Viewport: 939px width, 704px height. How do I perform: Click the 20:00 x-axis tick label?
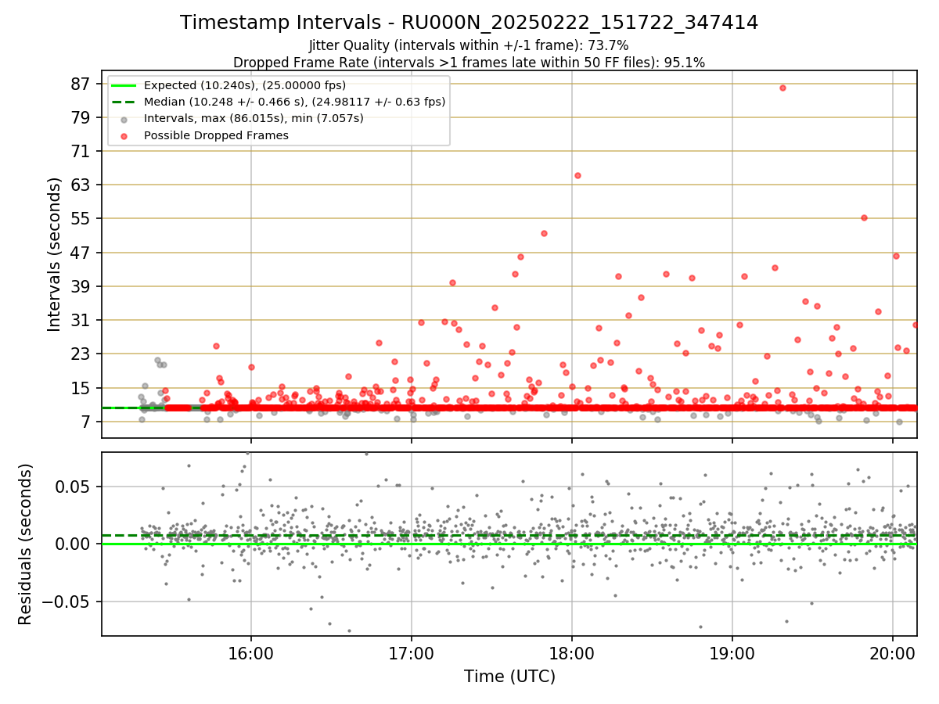[x=893, y=652]
